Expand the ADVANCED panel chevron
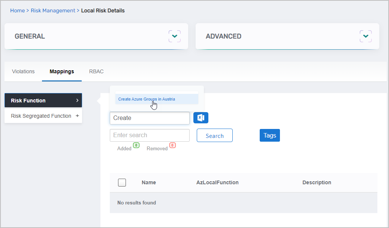 pyautogui.click(x=365, y=36)
